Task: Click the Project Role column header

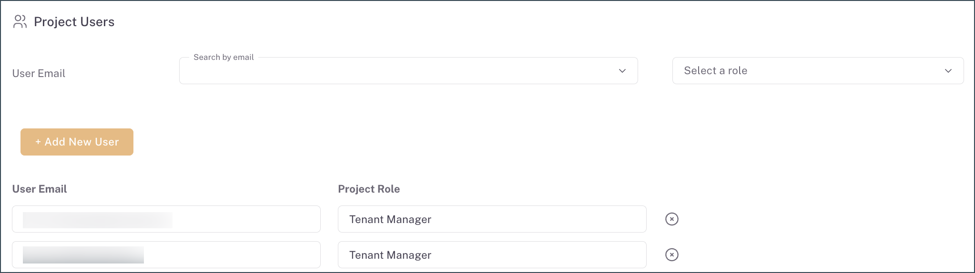Action: (369, 189)
